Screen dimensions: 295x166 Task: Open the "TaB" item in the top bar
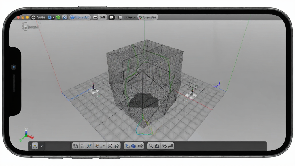pos(99,18)
